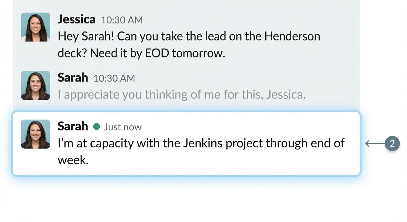The height and width of the screenshot is (222, 407).
Task: Click the 10:30 AM timestamp on Sarah's message
Action: [114, 78]
